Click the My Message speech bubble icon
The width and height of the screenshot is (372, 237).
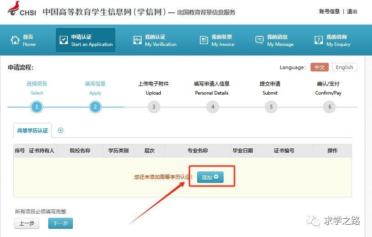click(260, 40)
